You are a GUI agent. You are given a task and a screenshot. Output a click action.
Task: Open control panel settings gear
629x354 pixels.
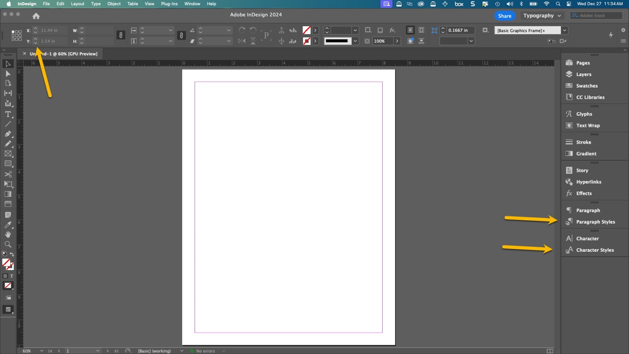pyautogui.click(x=623, y=30)
